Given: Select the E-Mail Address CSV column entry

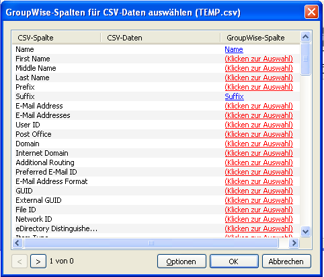Looking at the screenshot, I should (39, 106).
